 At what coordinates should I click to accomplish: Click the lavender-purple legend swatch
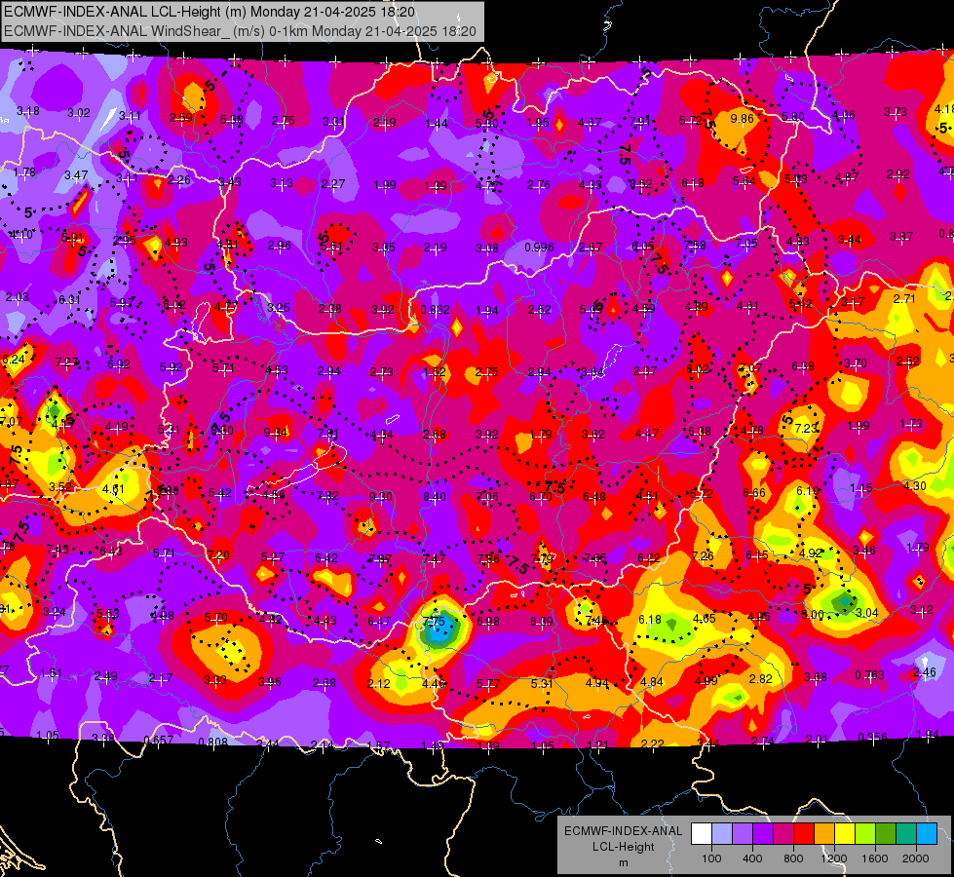743,834
